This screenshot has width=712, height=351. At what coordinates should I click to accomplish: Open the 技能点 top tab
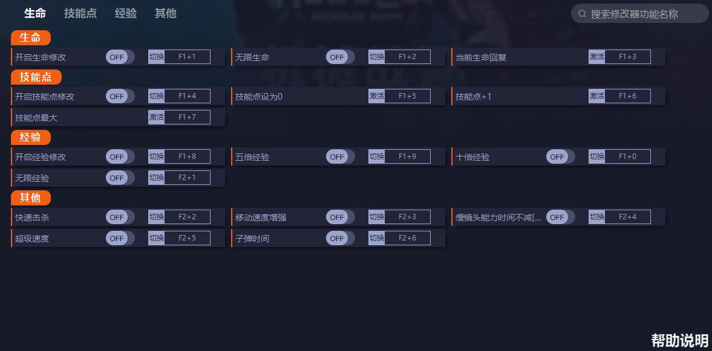point(80,13)
